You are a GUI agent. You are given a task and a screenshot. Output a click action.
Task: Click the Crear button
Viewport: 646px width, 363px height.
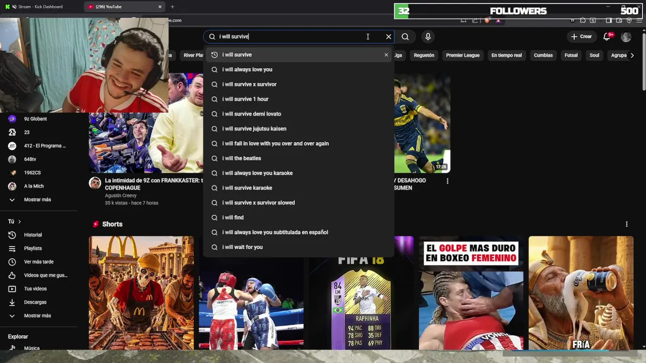[x=581, y=36]
